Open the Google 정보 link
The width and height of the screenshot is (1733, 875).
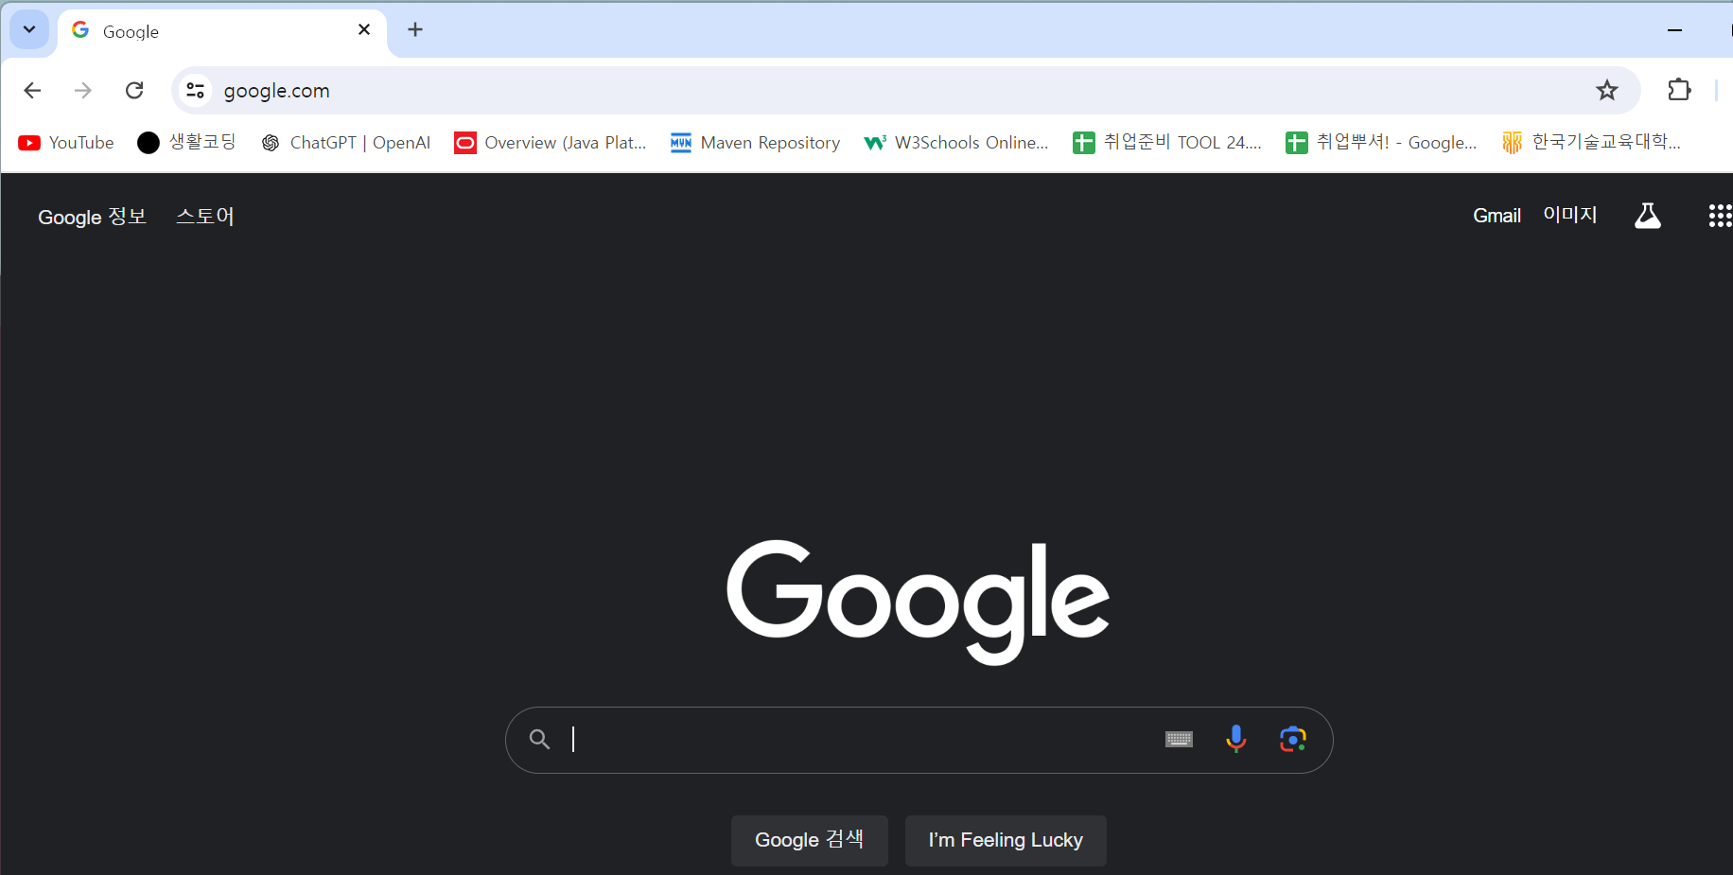[93, 217]
